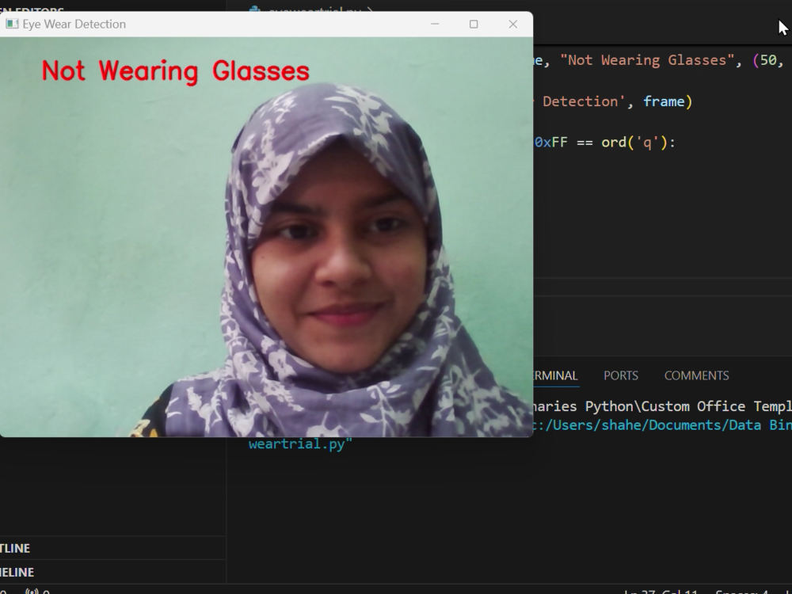The image size is (792, 594).
Task: Close the Eye Wear Detection window
Action: (512, 25)
